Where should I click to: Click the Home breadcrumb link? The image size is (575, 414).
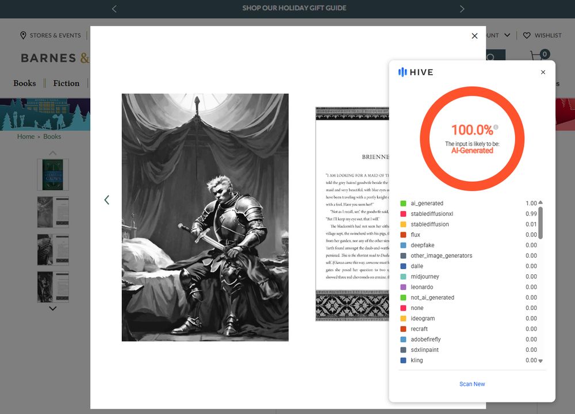point(26,136)
